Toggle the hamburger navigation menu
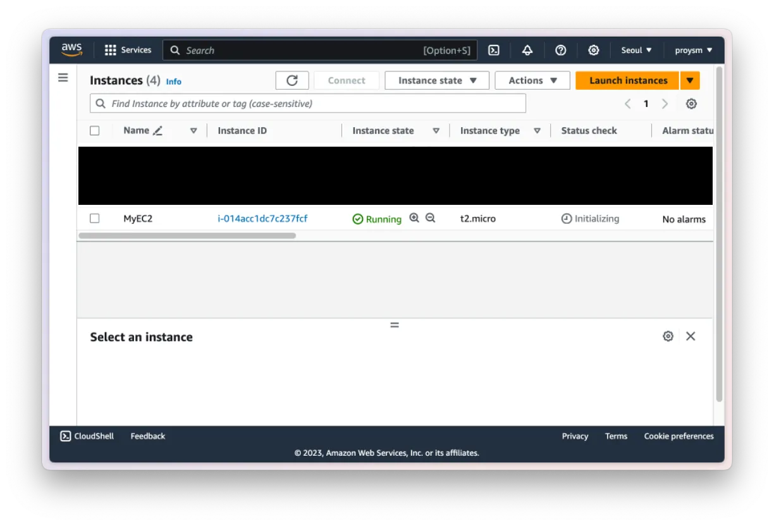Image resolution: width=774 pixels, height=526 pixels. click(63, 78)
